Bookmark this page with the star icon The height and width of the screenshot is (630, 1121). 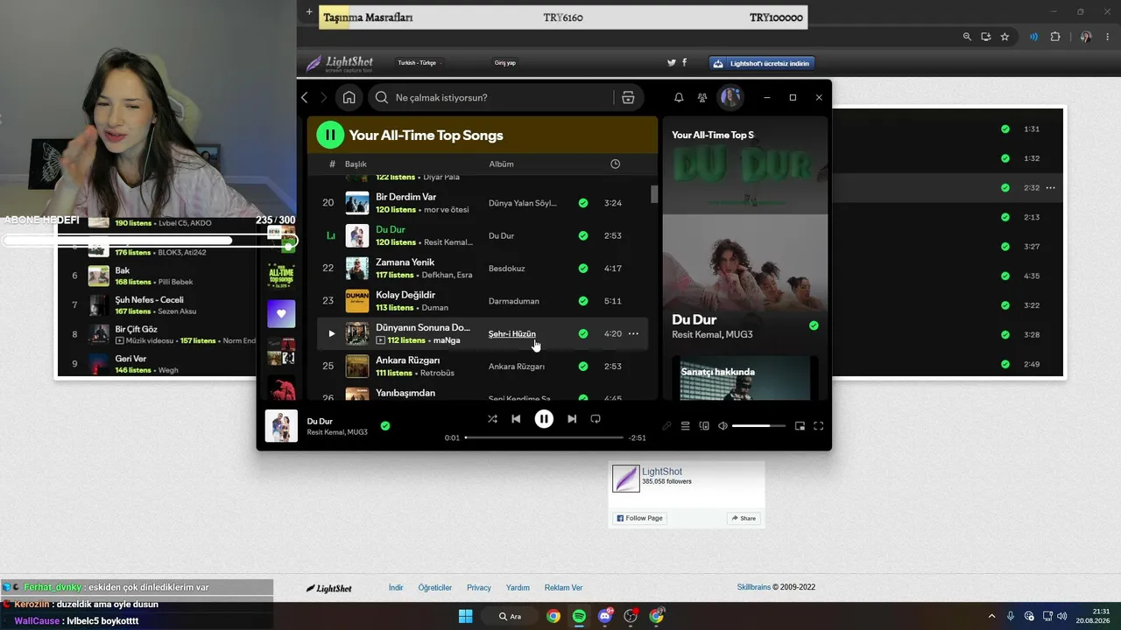click(x=1005, y=37)
